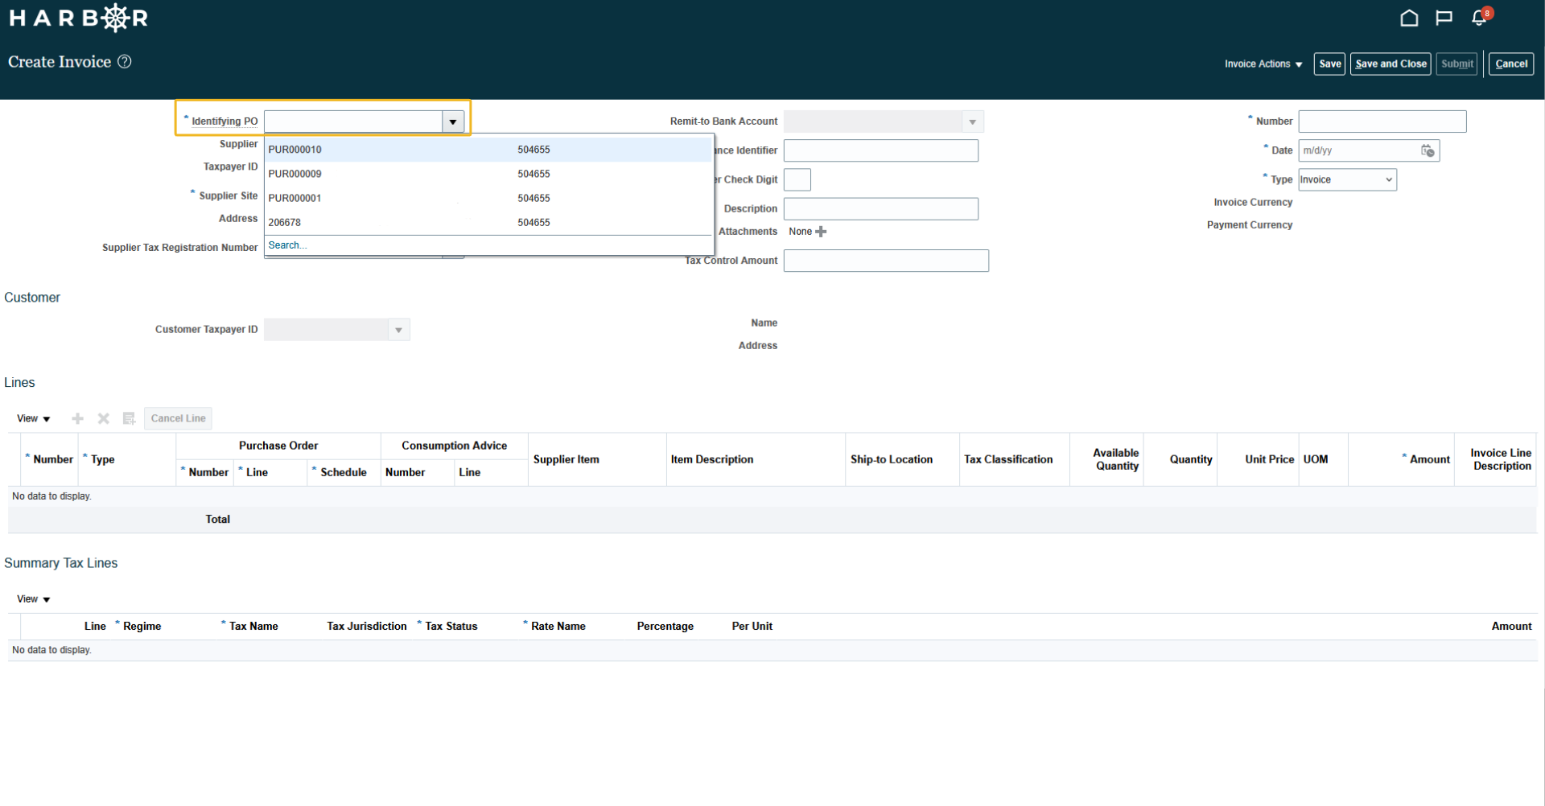Click the Save button
The height and width of the screenshot is (806, 1545).
[x=1329, y=64]
